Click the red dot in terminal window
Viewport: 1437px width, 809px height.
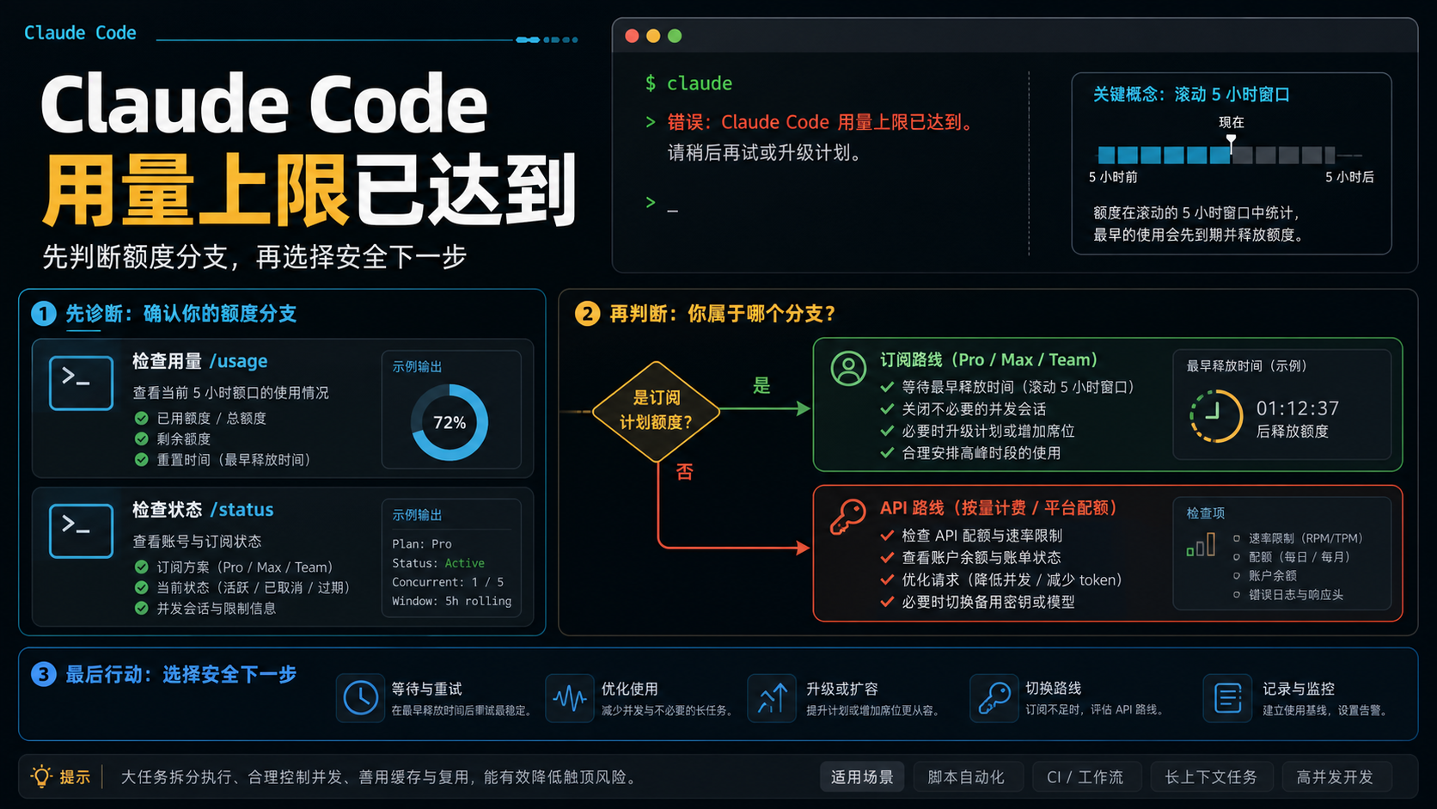[632, 35]
